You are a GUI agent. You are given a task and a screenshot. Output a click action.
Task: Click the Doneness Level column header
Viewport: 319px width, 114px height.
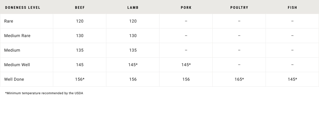pos(23,8)
